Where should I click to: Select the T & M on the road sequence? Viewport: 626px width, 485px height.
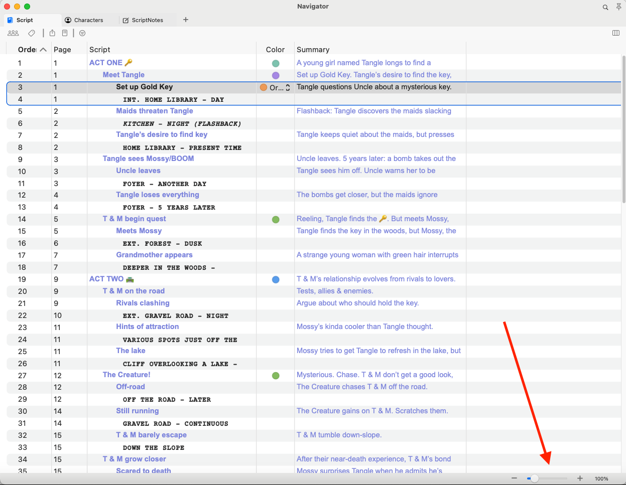click(134, 291)
